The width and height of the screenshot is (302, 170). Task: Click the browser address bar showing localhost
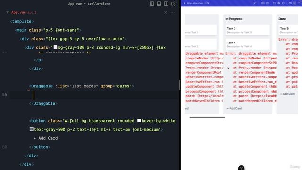[x=198, y=3]
